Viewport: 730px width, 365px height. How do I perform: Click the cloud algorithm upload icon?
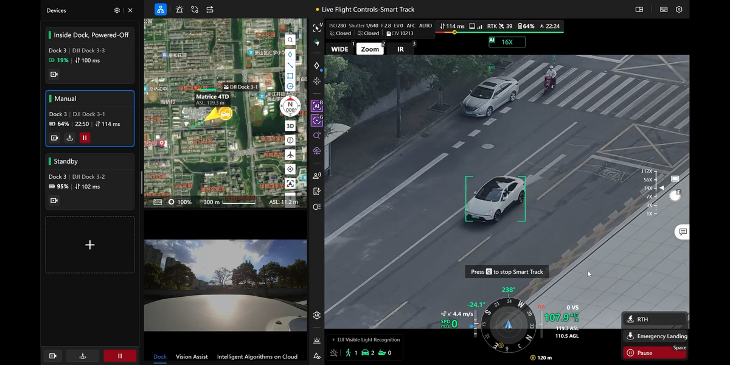point(316,151)
